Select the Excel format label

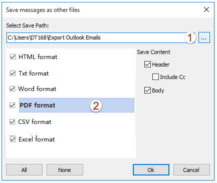[x=37, y=139]
